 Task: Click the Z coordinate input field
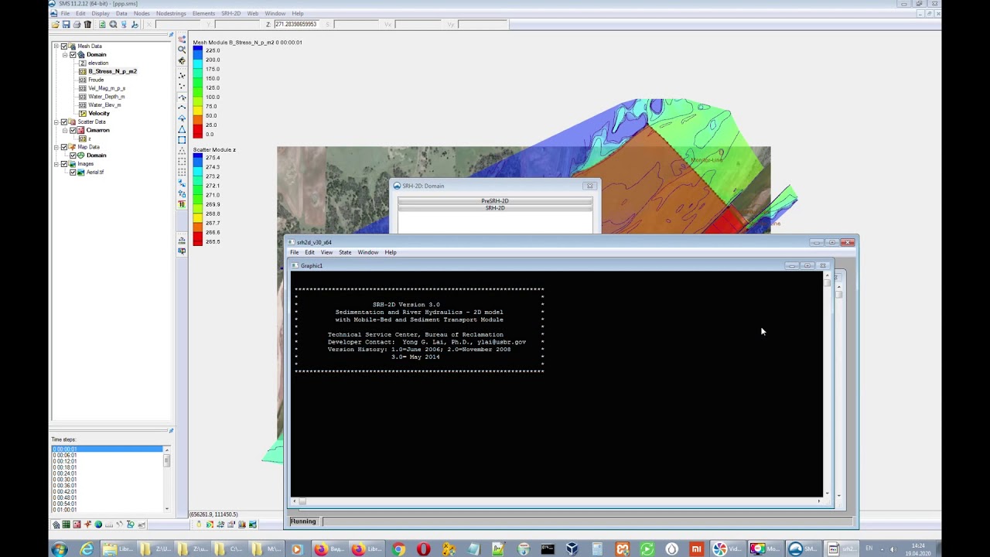tap(296, 25)
